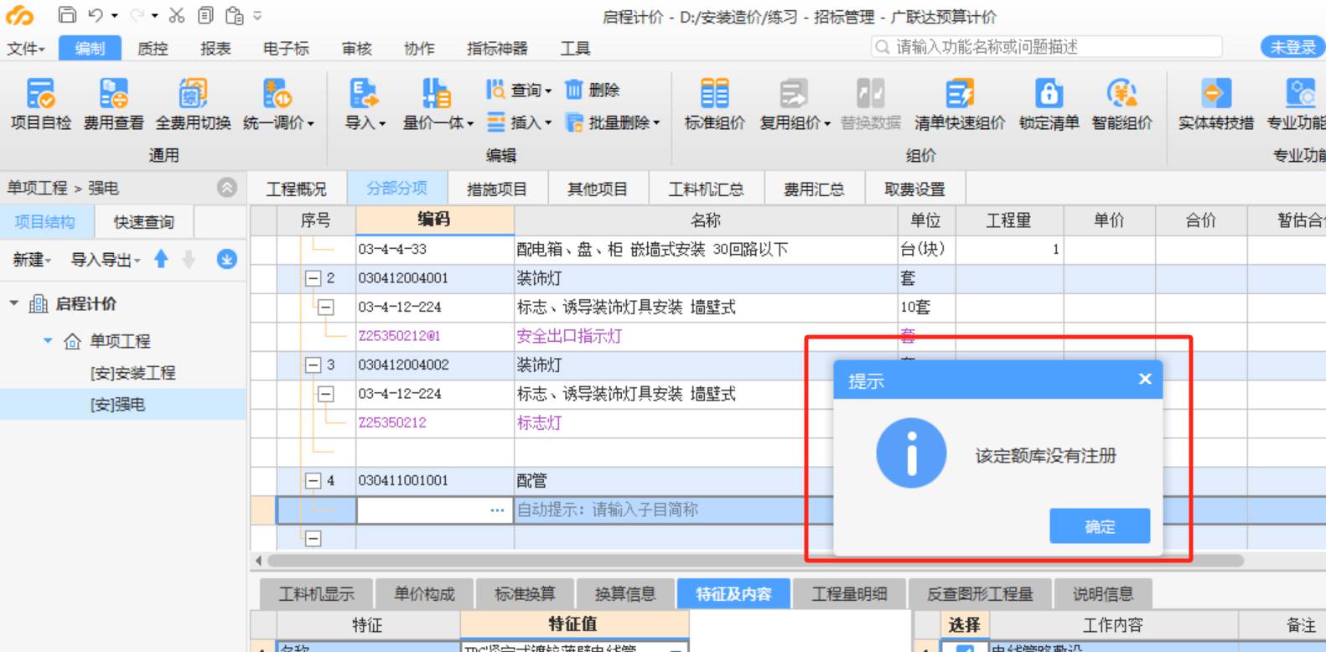The height and width of the screenshot is (652, 1326).
Task: Open 智能组价 smart pricing
Action: coord(1122,105)
